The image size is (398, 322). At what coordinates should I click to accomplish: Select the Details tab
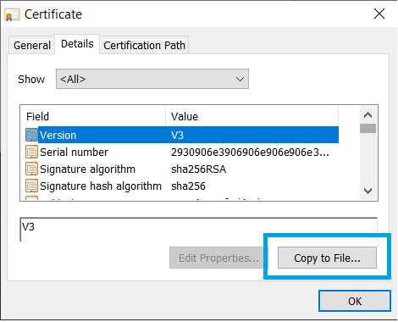[x=77, y=44]
